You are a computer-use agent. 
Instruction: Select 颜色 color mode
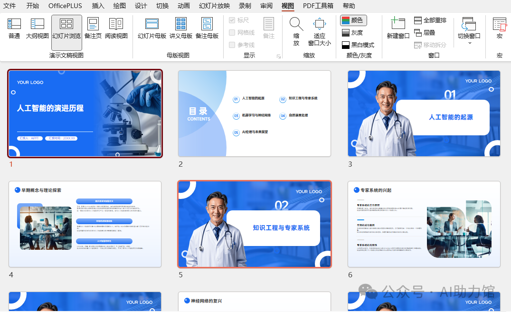point(353,20)
